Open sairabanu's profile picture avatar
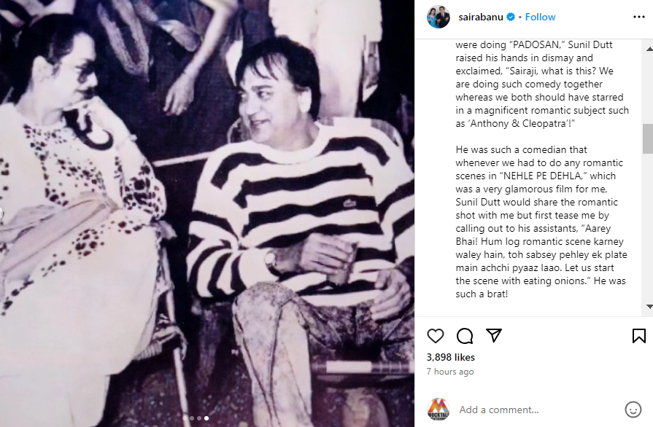The image size is (653, 427). tap(438, 17)
